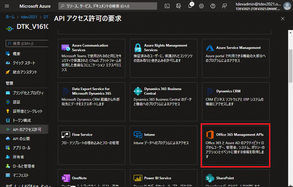Click the DTK_V1610 app registration icon
Screen dimensions: 293x187
(x=10, y=29)
